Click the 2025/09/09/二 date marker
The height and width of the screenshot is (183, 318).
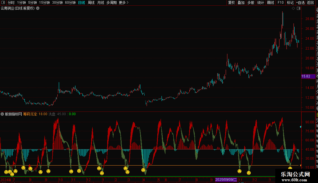(226, 180)
